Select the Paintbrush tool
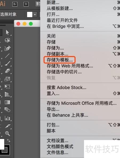This screenshot has width=120, height=158. tap(7, 63)
